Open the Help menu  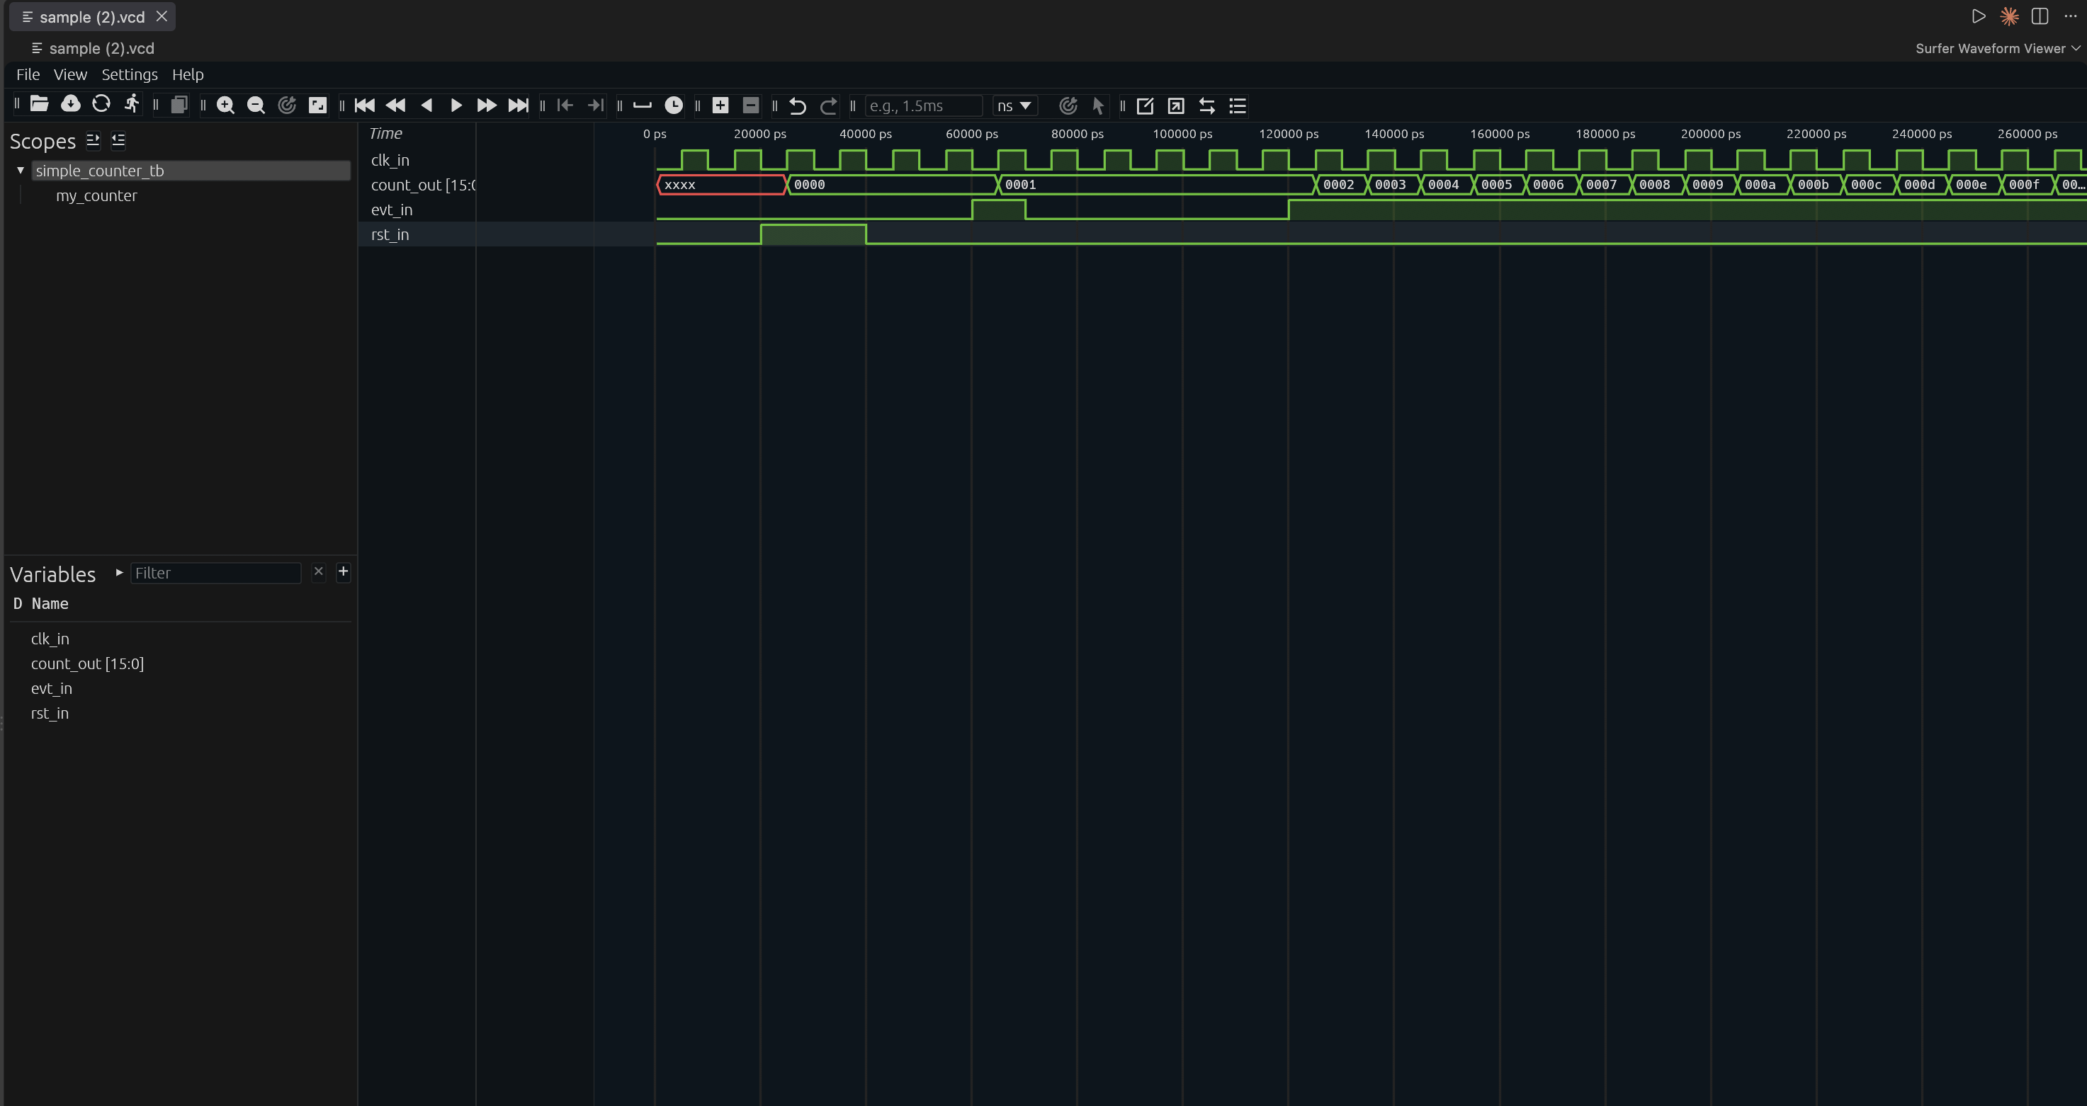[187, 74]
